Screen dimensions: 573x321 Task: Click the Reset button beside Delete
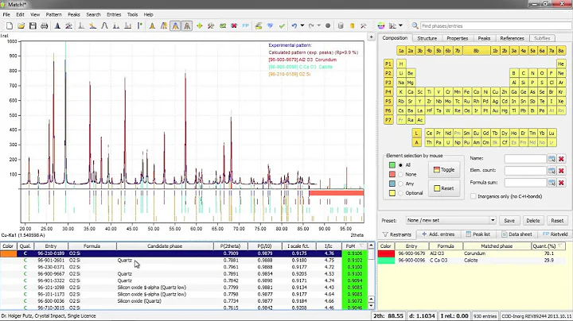point(557,220)
